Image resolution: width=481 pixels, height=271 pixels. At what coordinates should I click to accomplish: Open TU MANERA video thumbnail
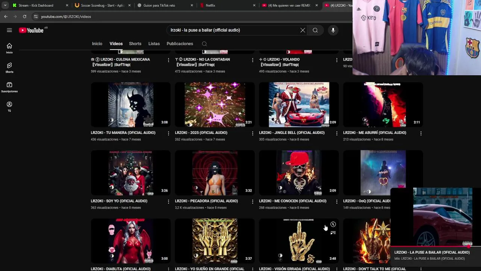click(x=131, y=105)
